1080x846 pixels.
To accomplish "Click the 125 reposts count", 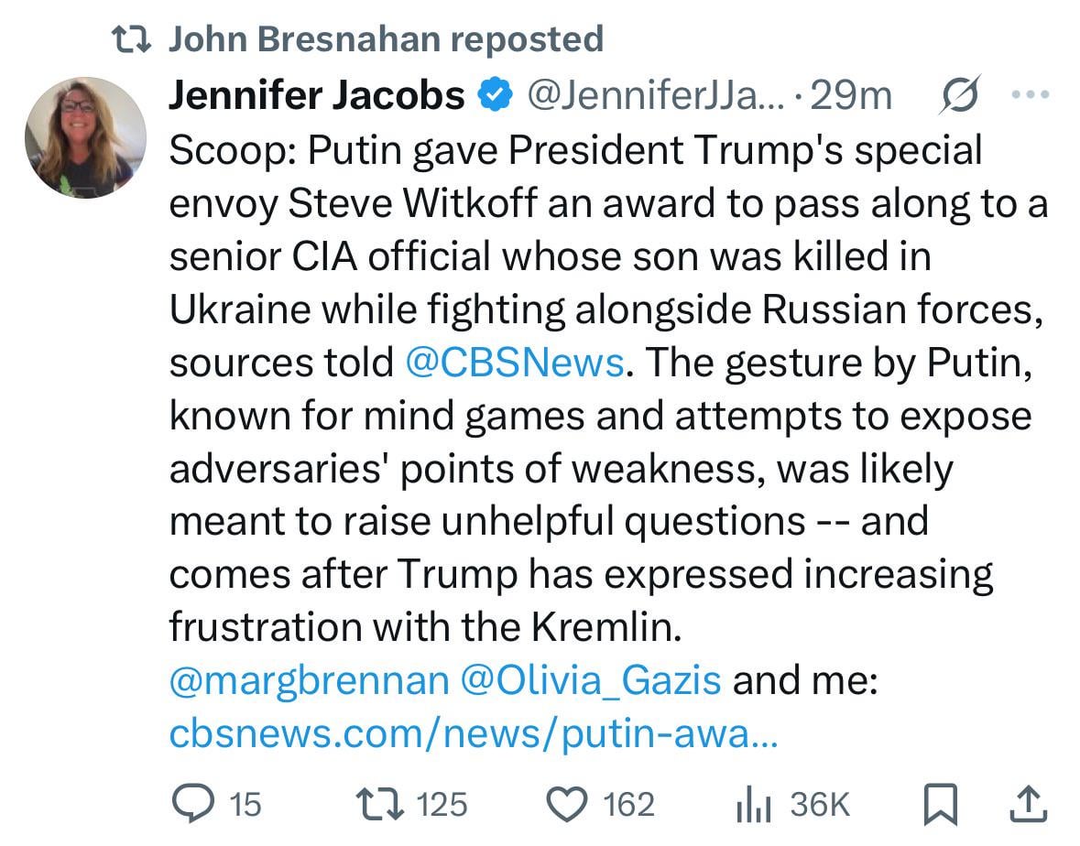I will [442, 804].
